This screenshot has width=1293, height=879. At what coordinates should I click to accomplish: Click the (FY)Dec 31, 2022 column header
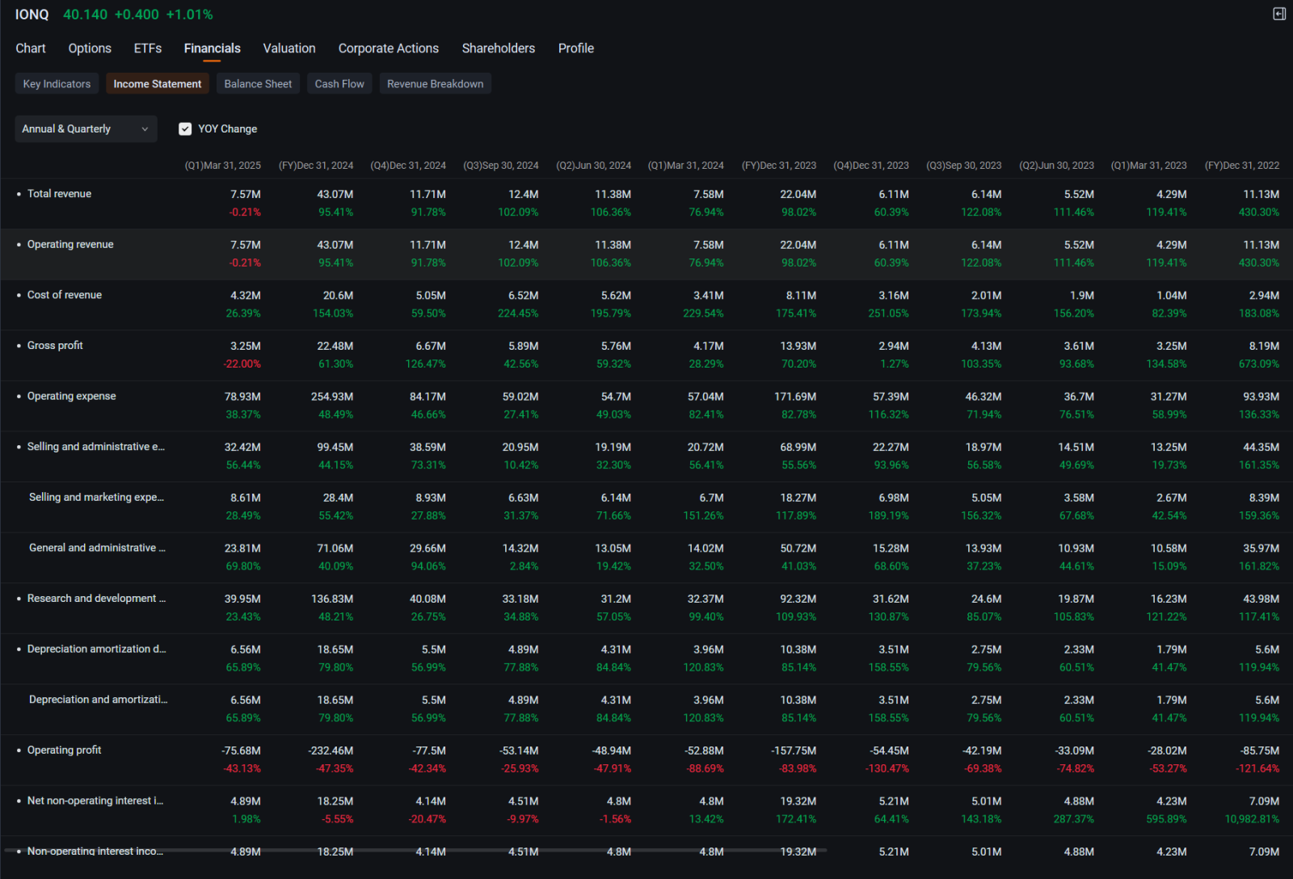(x=1242, y=165)
